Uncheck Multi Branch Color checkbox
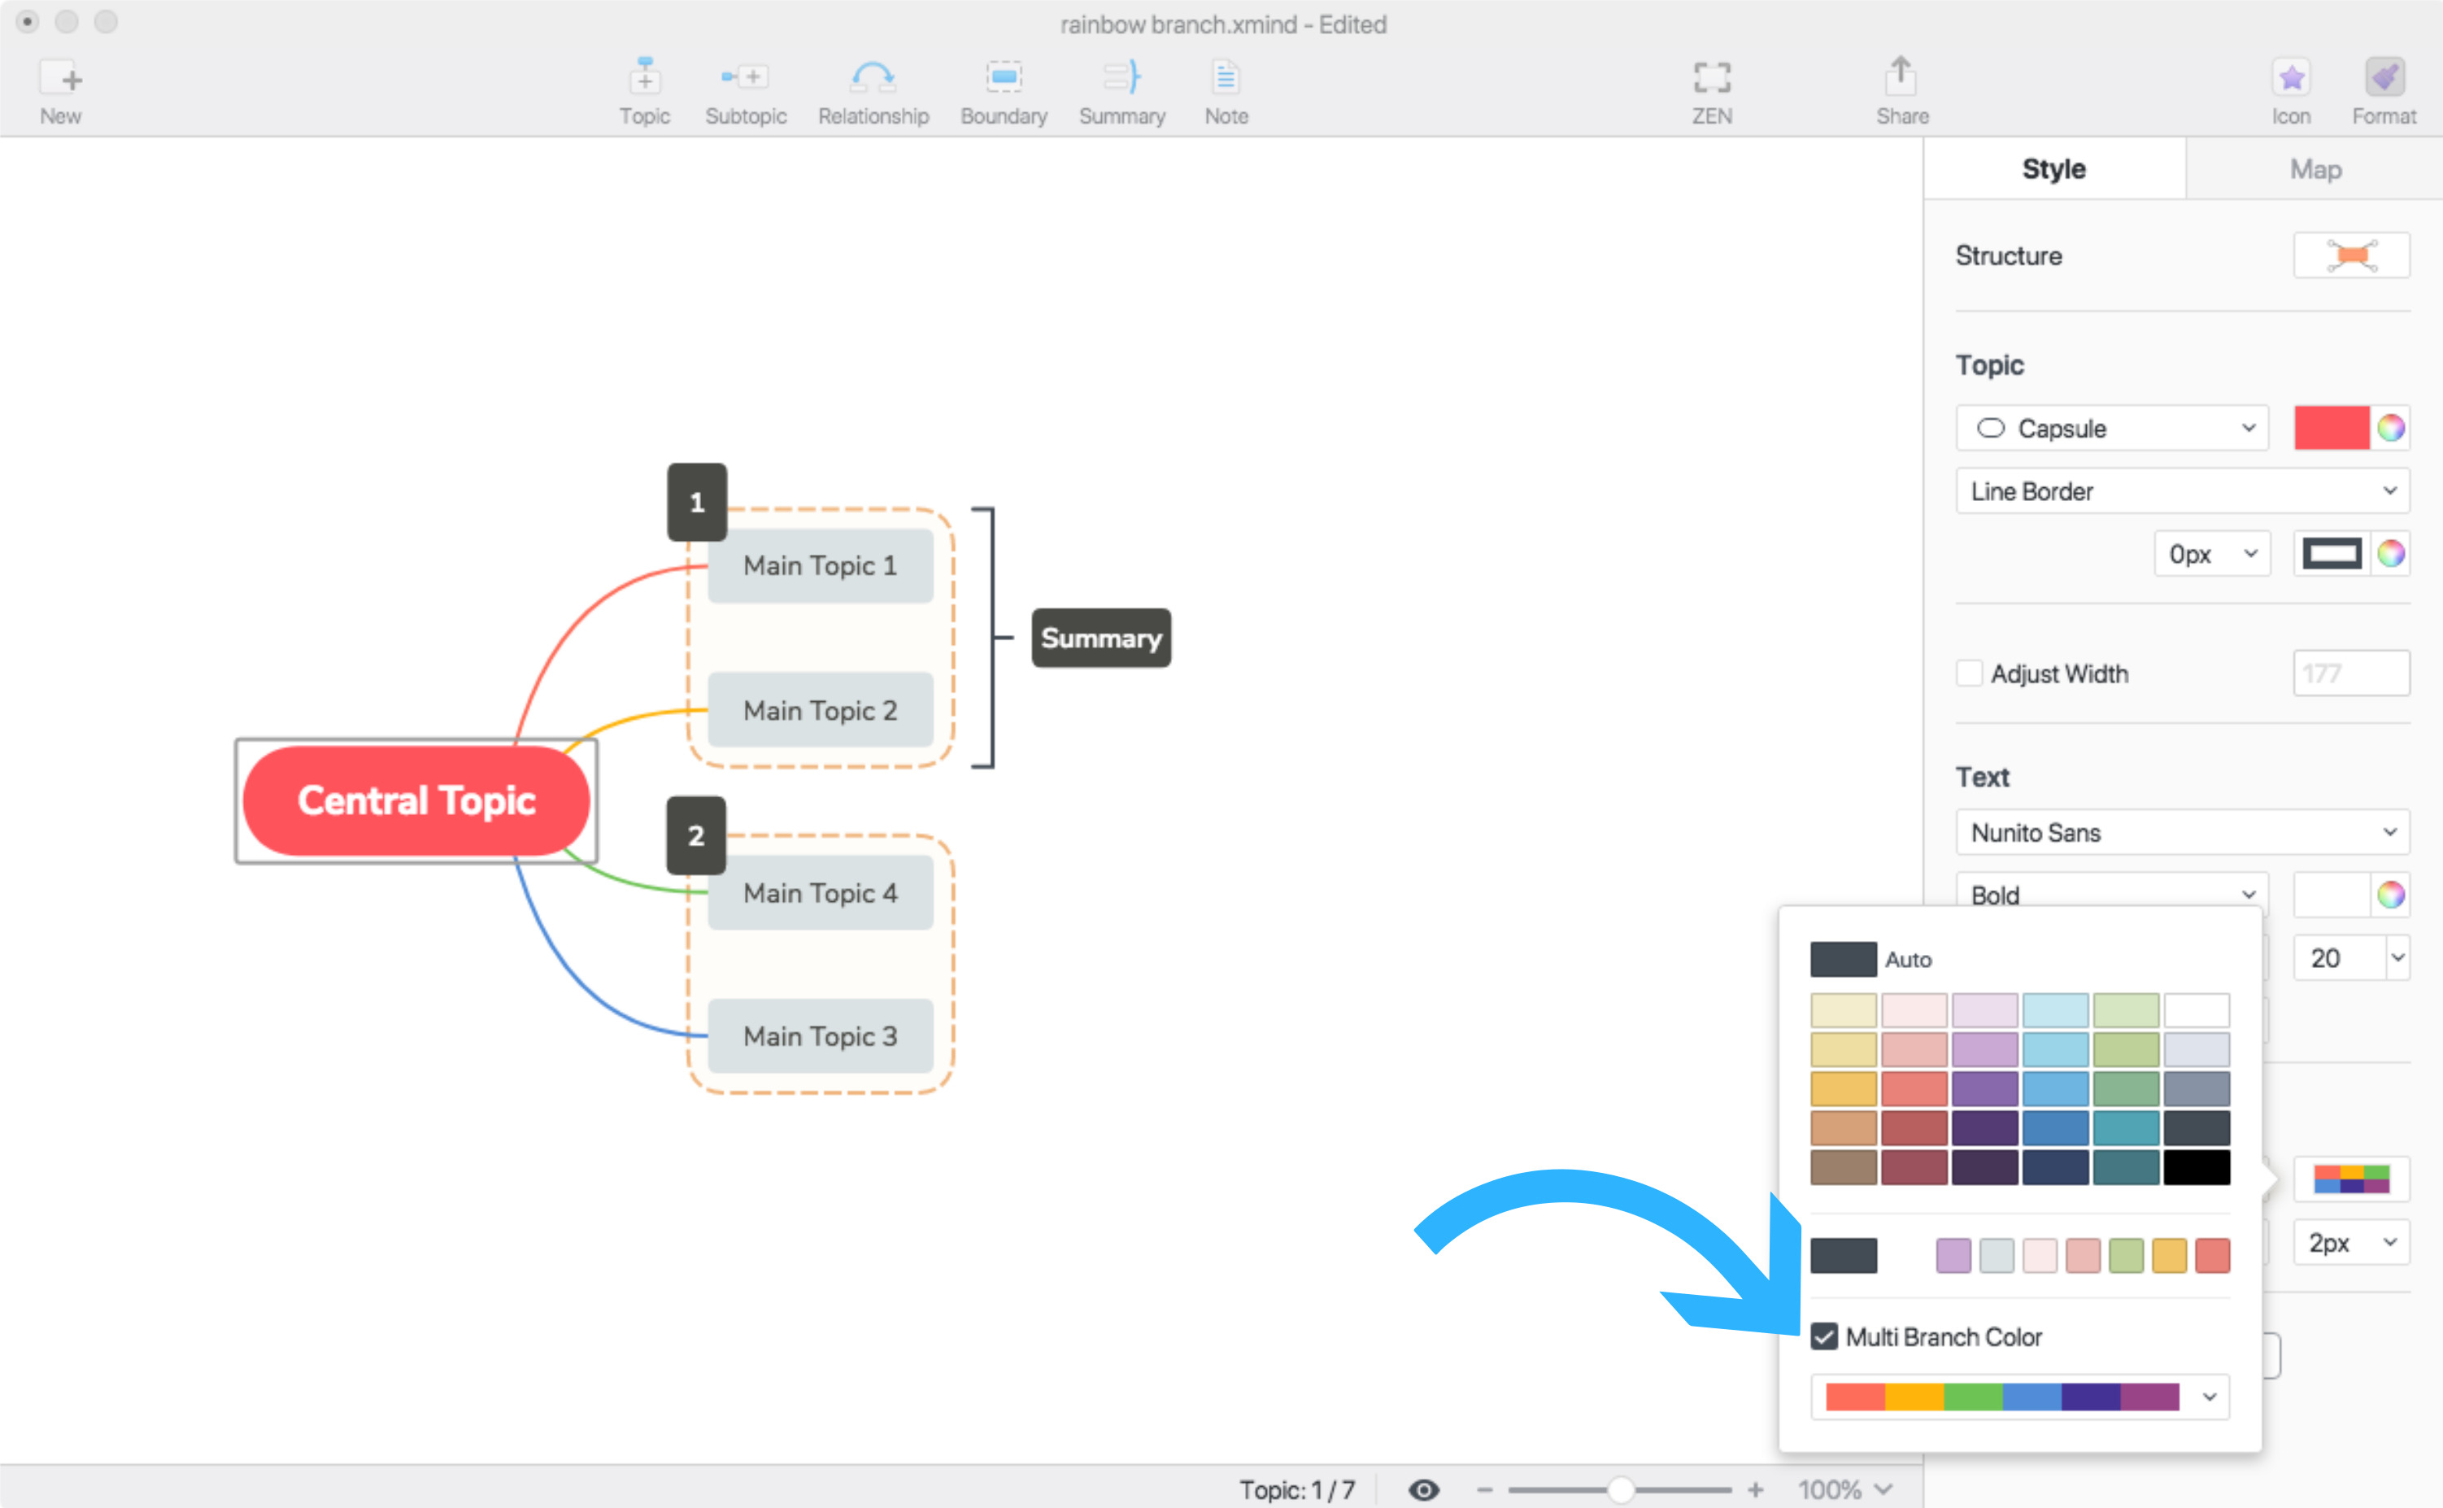 [x=1824, y=1336]
